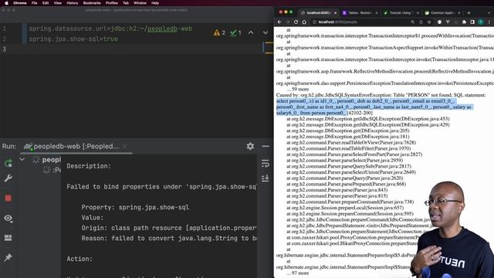
Task: Restore layout in the Run tool window
Action: pyautogui.click(x=8, y=238)
